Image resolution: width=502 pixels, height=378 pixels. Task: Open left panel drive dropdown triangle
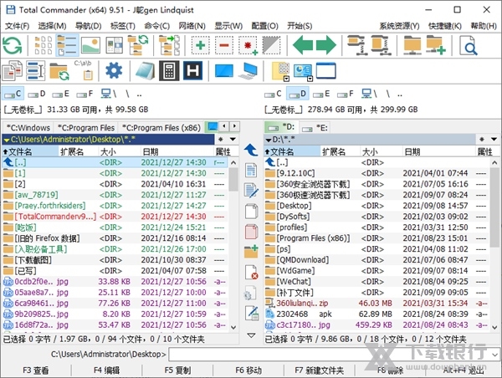(6, 140)
